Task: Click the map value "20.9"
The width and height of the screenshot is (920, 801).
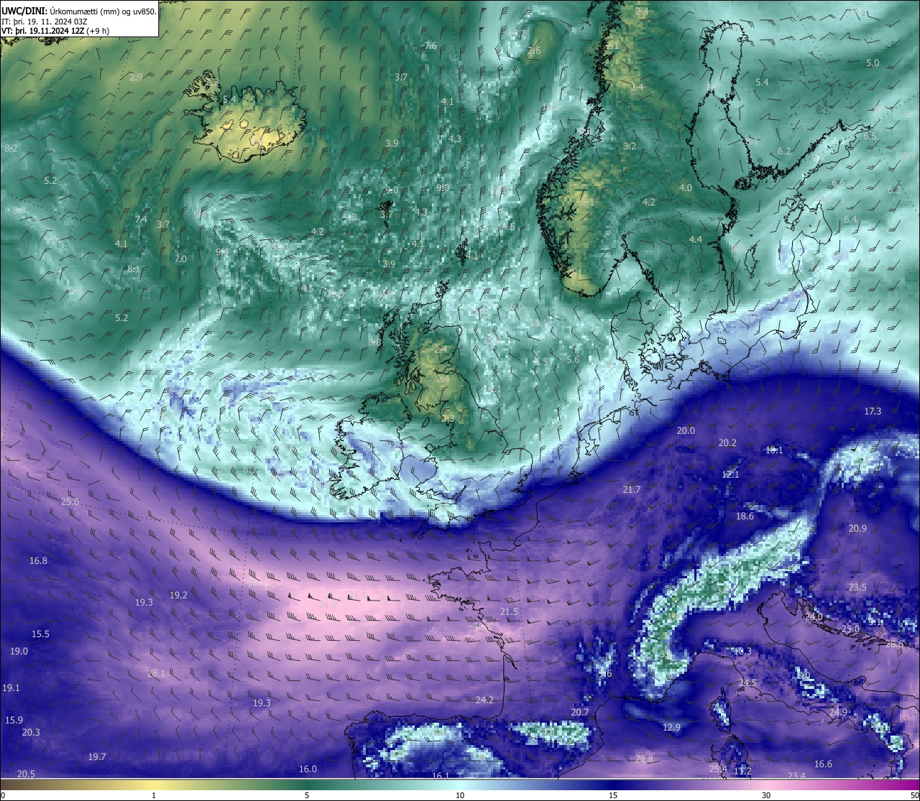Action: coord(857,528)
